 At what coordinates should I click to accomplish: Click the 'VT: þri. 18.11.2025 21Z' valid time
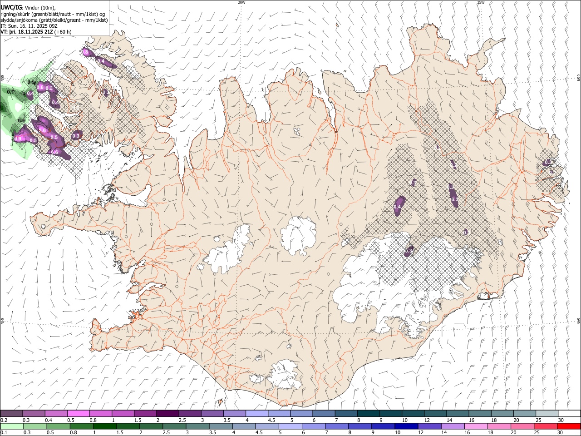point(27,32)
